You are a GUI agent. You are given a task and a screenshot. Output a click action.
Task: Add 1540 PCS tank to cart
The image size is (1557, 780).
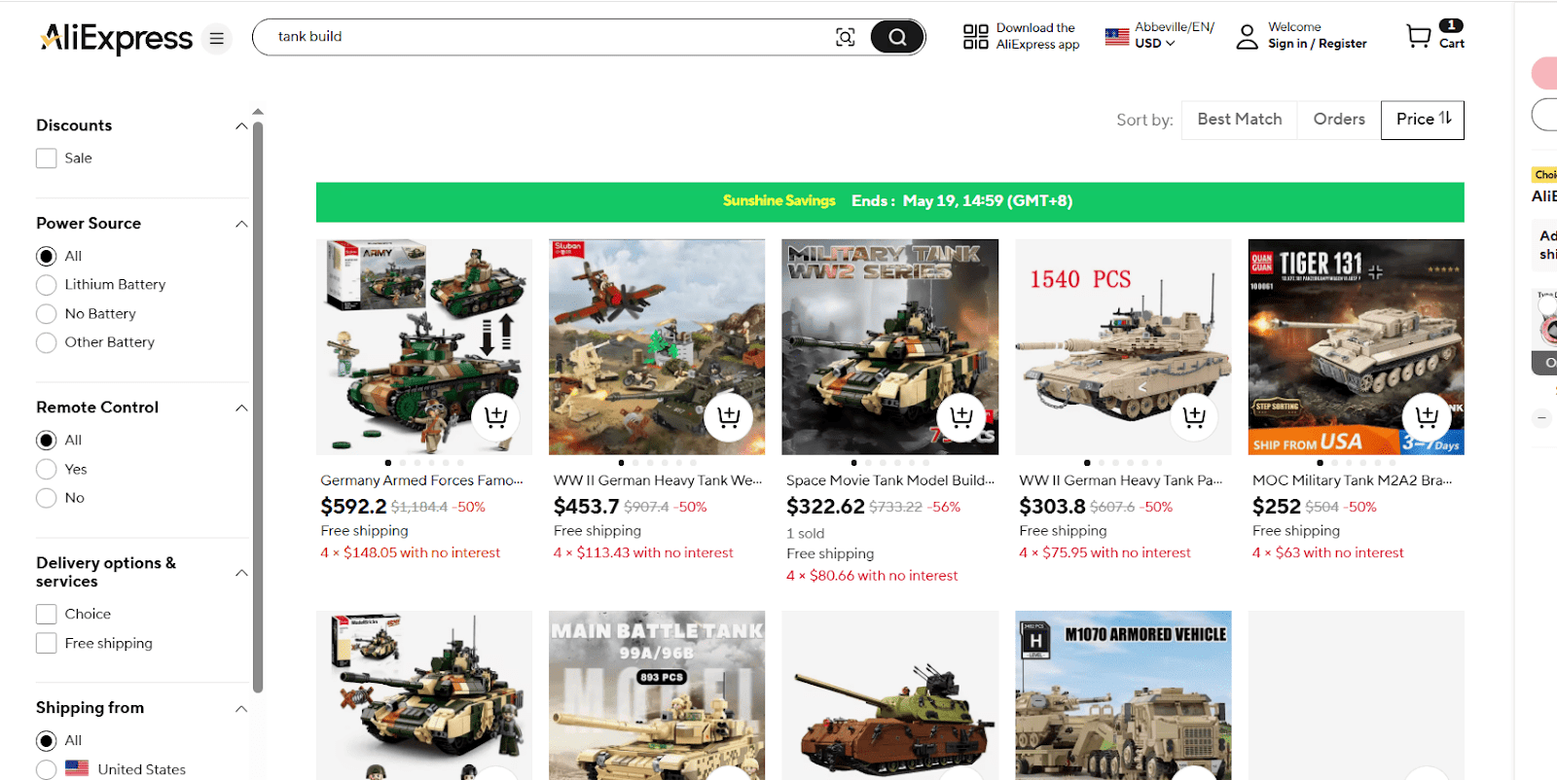[x=1194, y=417]
